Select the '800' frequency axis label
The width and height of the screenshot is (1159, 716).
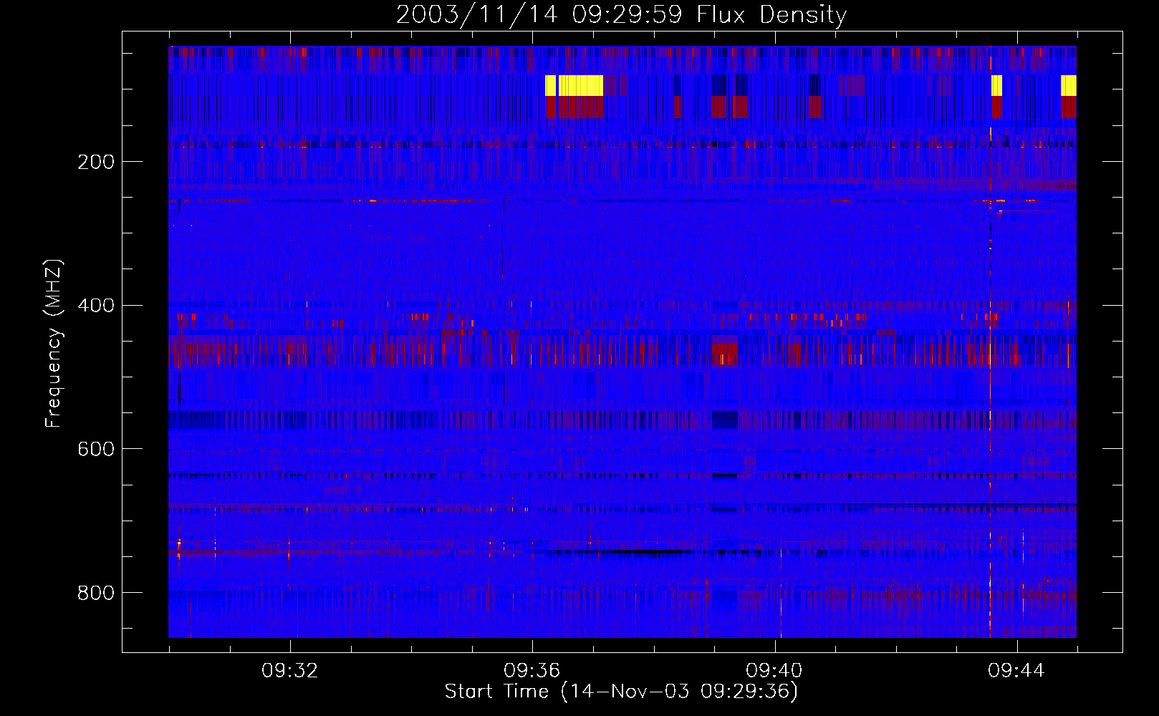pos(96,593)
